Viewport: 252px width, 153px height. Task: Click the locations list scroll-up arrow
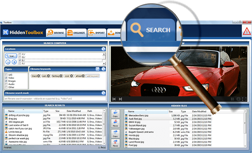point(104,54)
